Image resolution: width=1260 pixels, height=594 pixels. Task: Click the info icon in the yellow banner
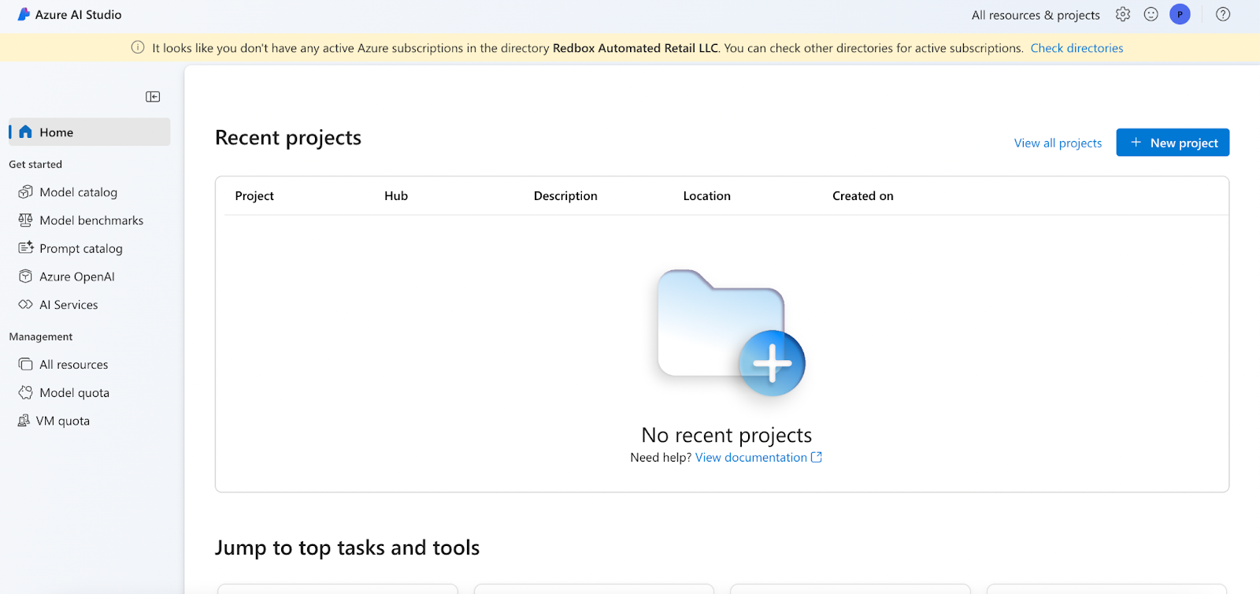pos(138,47)
